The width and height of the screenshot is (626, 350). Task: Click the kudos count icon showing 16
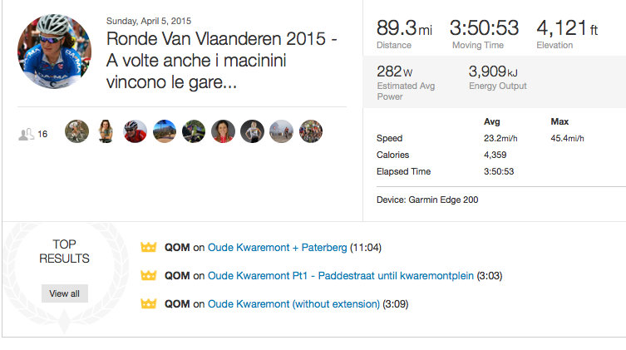pos(27,133)
